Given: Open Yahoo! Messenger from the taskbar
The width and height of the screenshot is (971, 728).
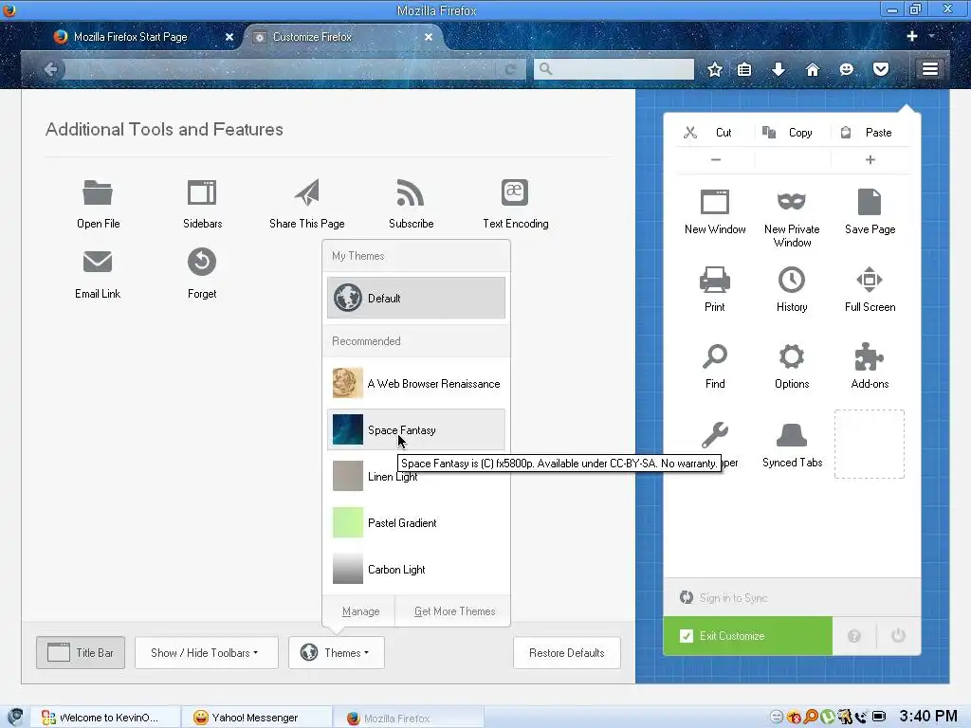Looking at the screenshot, I should 258,718.
